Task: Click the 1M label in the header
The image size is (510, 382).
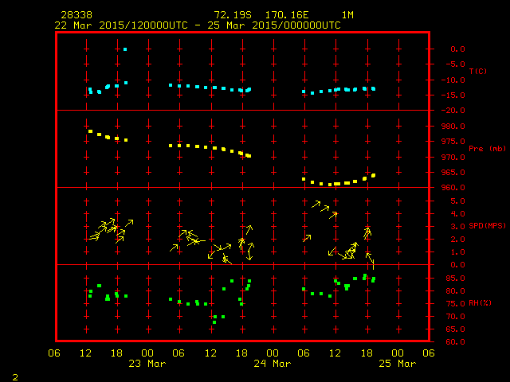Action: [347, 15]
